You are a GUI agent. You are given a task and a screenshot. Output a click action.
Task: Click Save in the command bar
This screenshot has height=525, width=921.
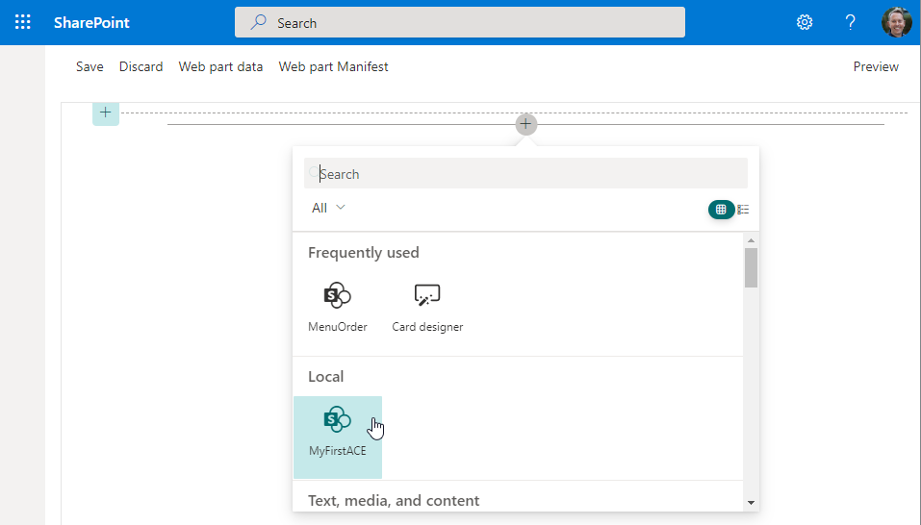[x=90, y=66]
